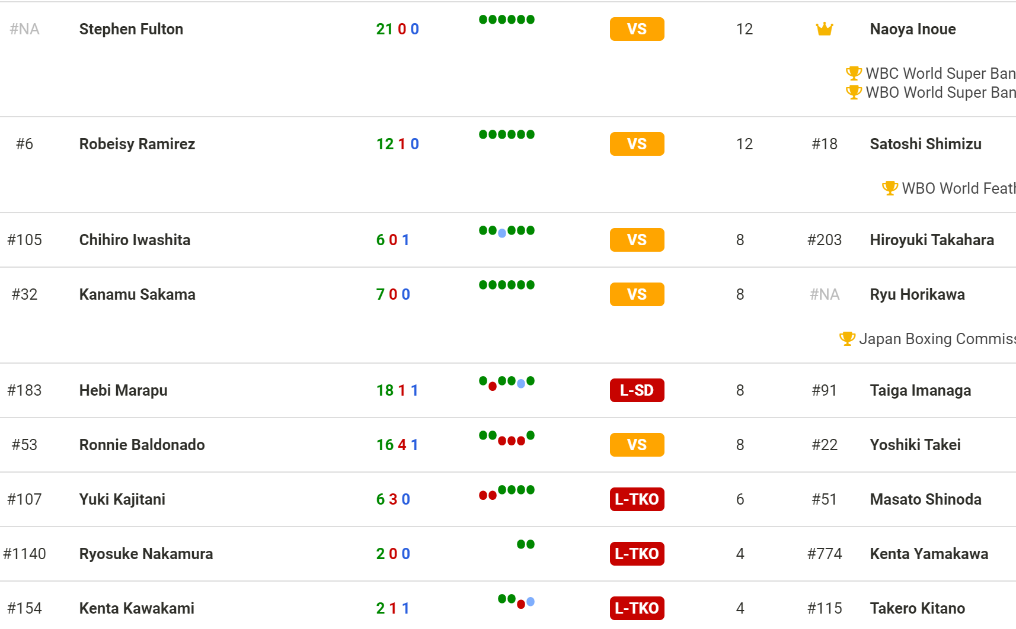Click the WBC World Super Bantam title link
The width and height of the screenshot is (1016, 629).
[941, 73]
